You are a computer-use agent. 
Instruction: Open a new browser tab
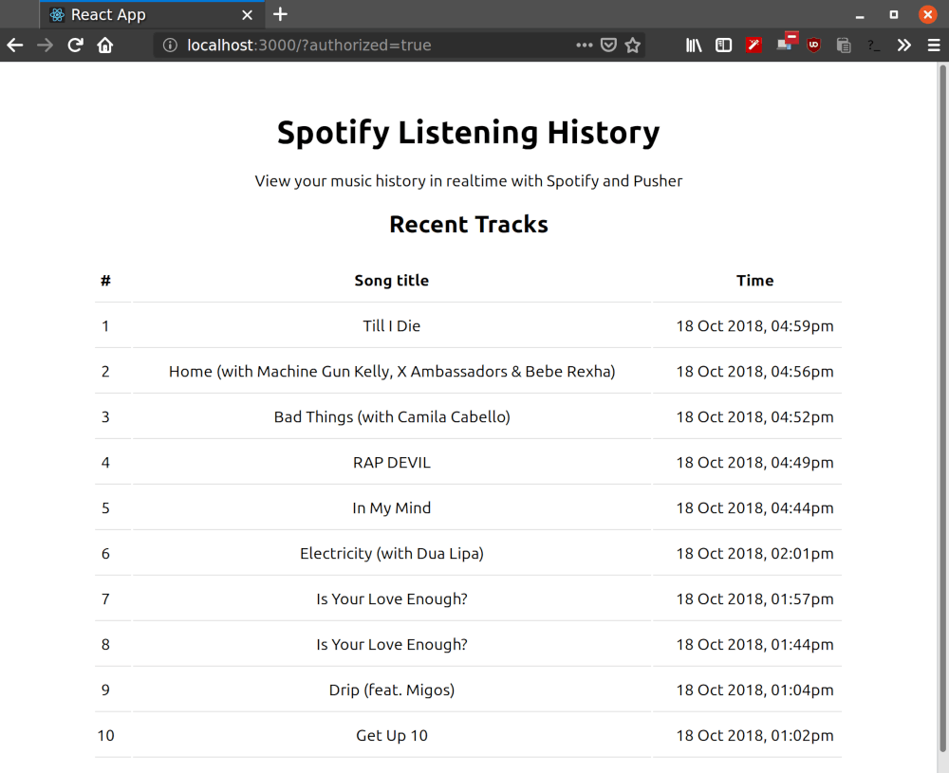coord(280,14)
